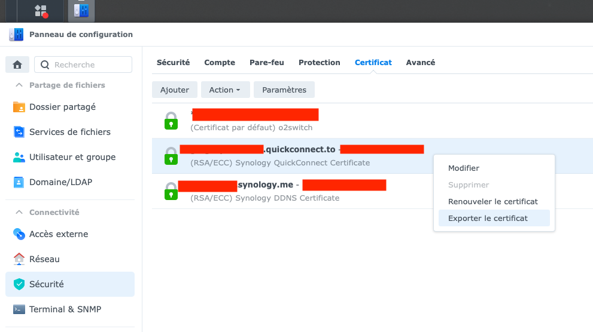
Task: Click the Terminal & SNMP icon
Action: click(x=19, y=309)
